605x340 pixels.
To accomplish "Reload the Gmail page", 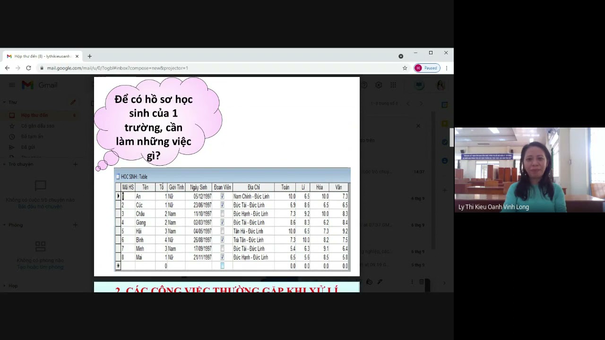I will pos(28,68).
